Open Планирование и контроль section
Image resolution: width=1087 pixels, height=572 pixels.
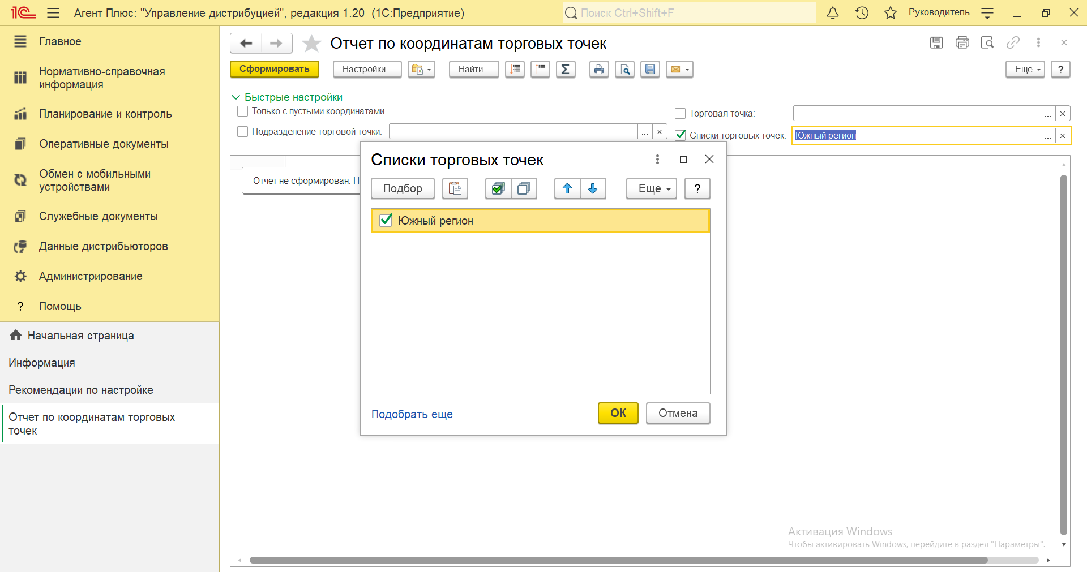[x=105, y=114]
